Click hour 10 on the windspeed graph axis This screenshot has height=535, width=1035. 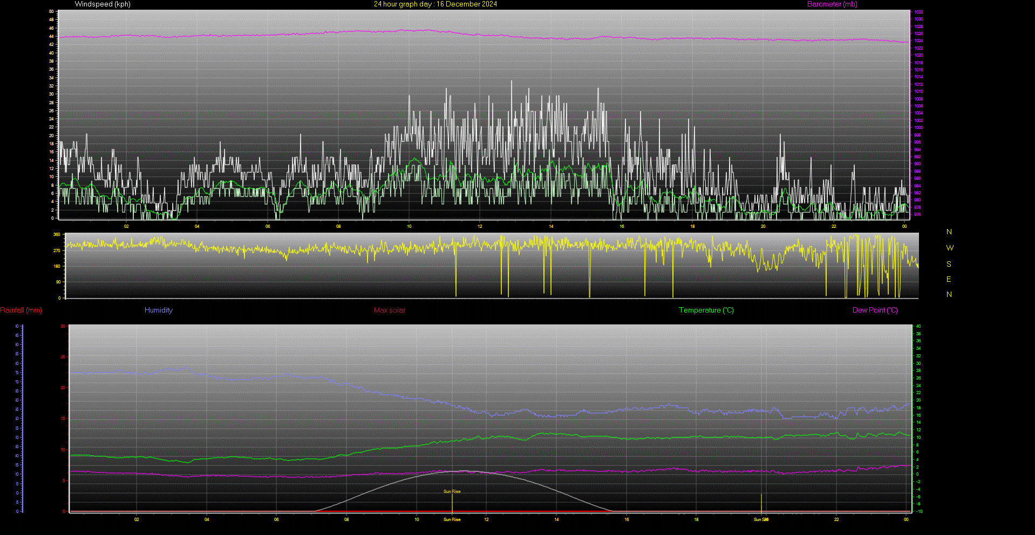(409, 227)
